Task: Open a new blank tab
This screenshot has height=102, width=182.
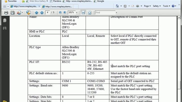Action: pos(76,7)
